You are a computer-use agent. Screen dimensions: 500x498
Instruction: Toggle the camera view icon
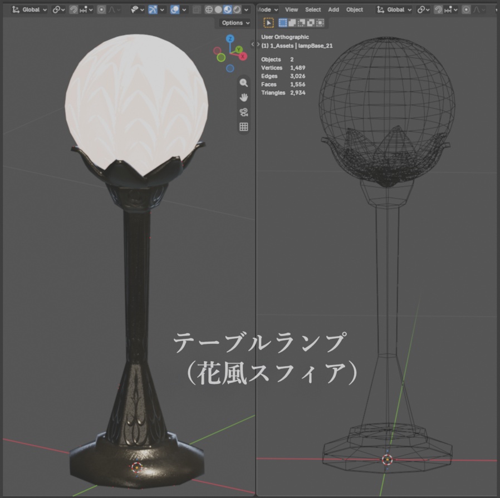(244, 112)
